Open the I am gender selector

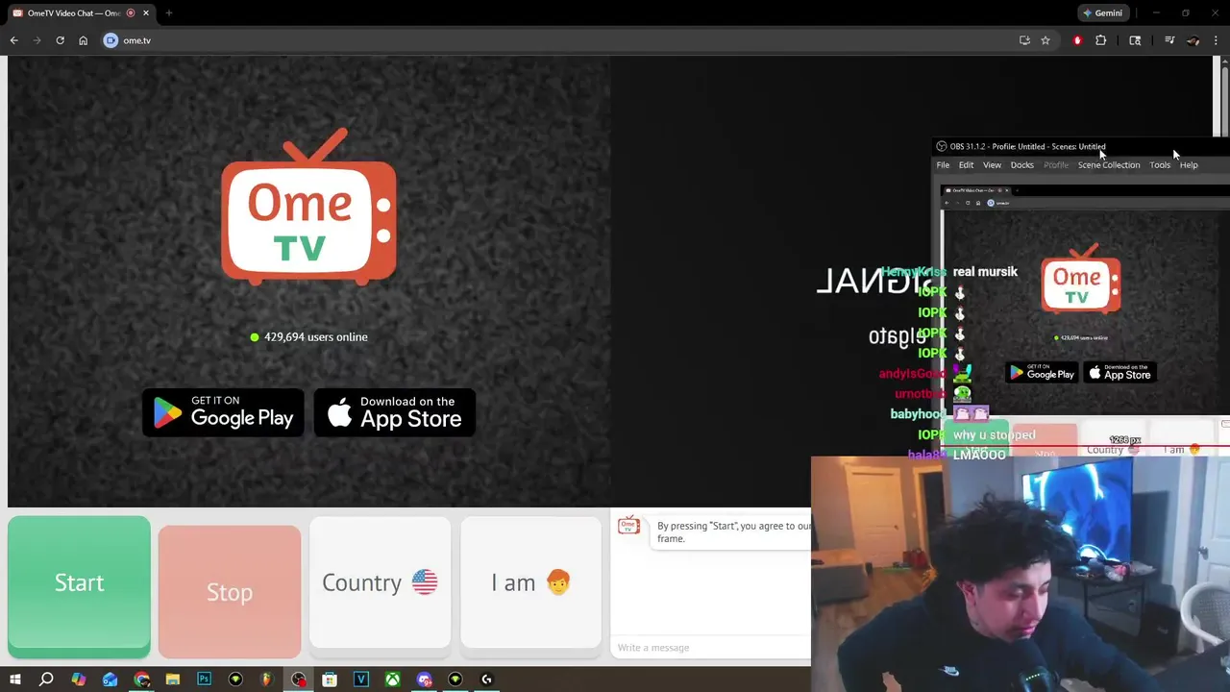coord(530,582)
